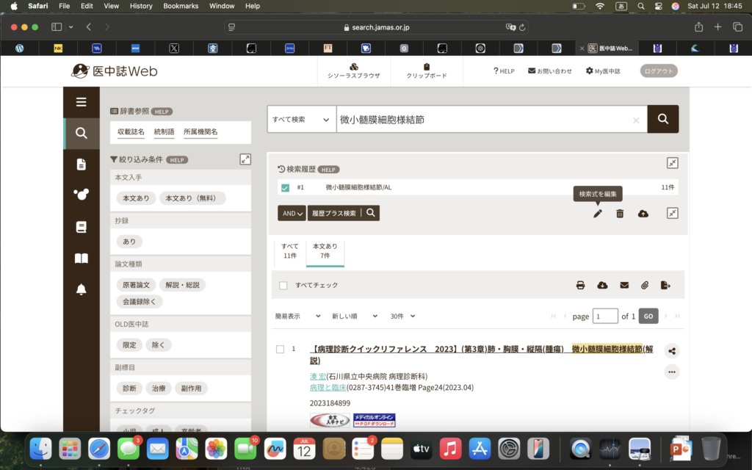Print the results via the printer icon

coord(580,285)
